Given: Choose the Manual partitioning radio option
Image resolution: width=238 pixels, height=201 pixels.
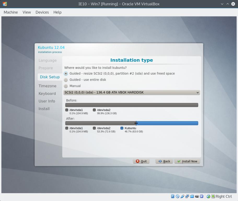Looking at the screenshot, I should 66,86.
